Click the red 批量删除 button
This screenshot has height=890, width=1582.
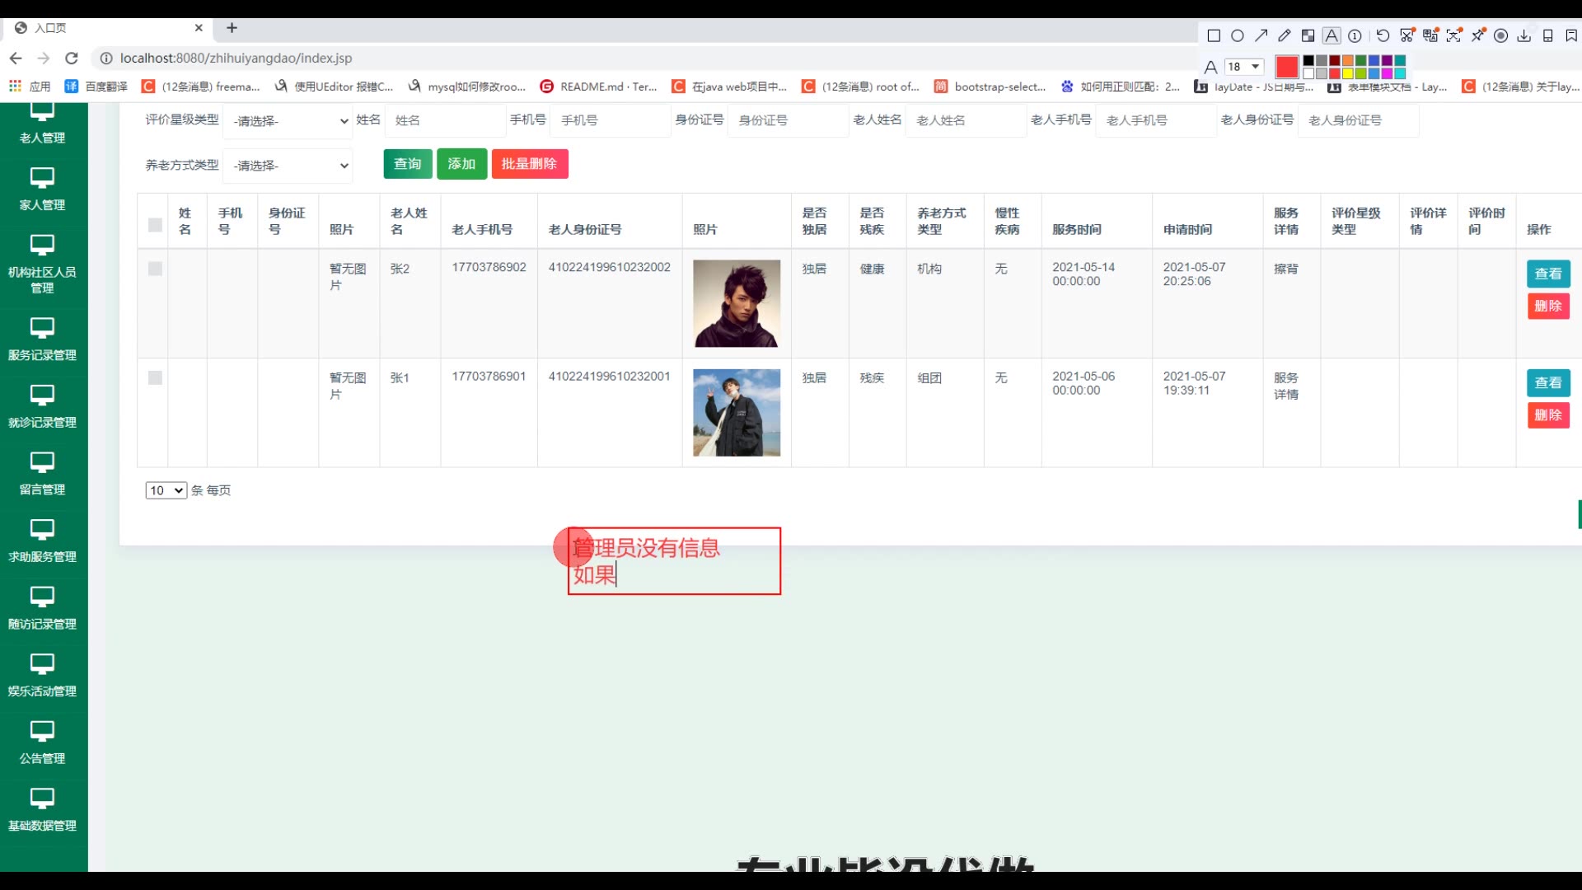[529, 164]
